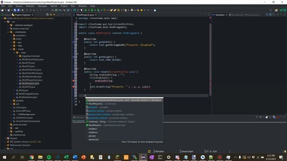This screenshot has height=161, width=287.
Task: Select the ModProjectL() Constructor proposal
Action: [124, 104]
